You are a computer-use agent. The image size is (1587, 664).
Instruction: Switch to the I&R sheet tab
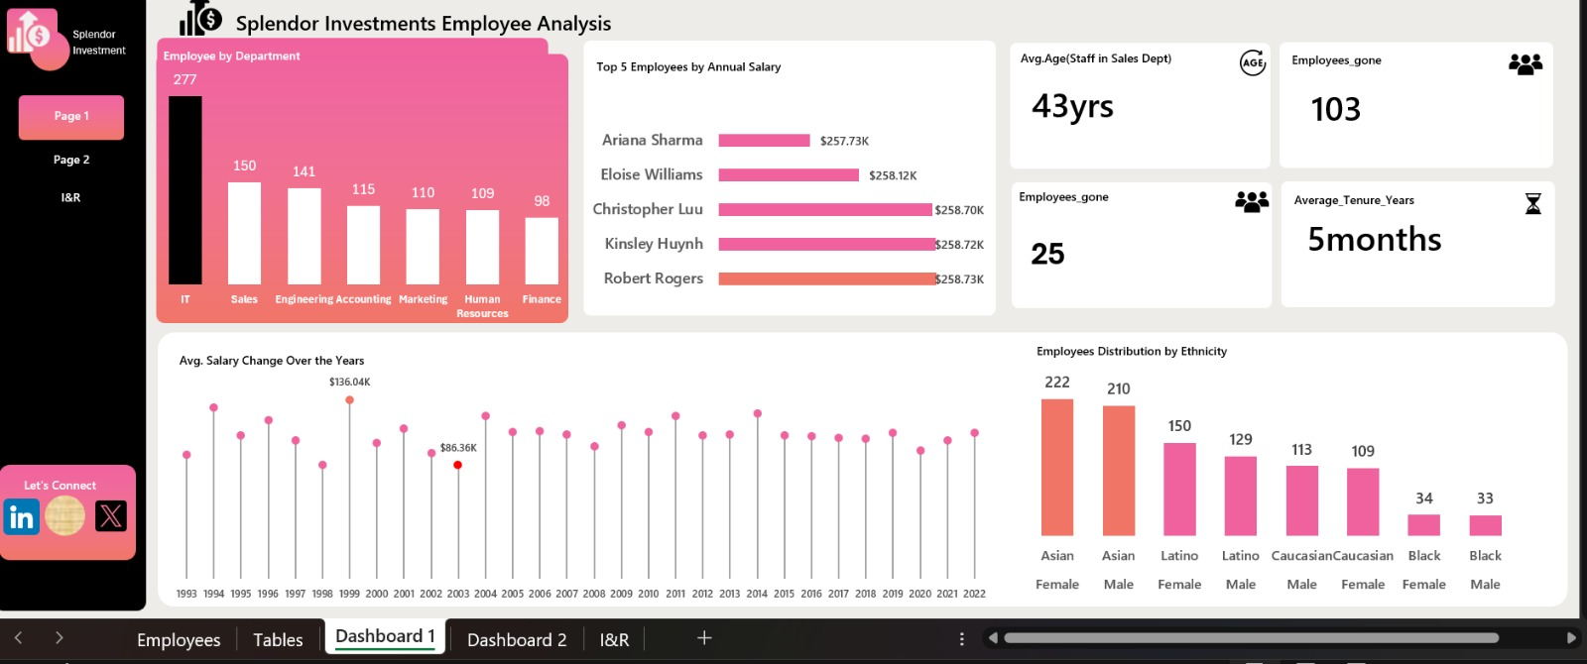(614, 640)
